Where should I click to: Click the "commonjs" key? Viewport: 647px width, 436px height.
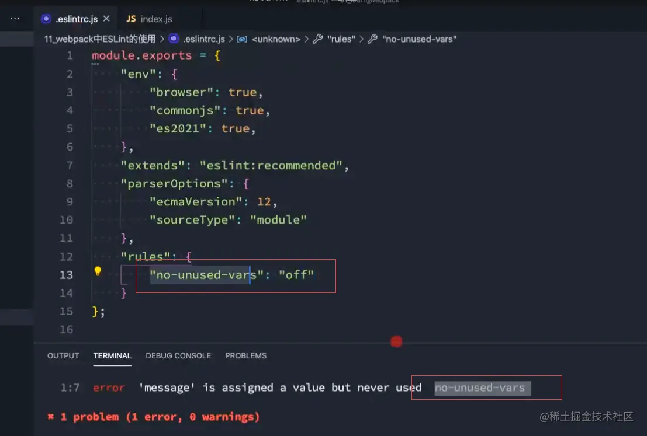pyautogui.click(x=185, y=110)
